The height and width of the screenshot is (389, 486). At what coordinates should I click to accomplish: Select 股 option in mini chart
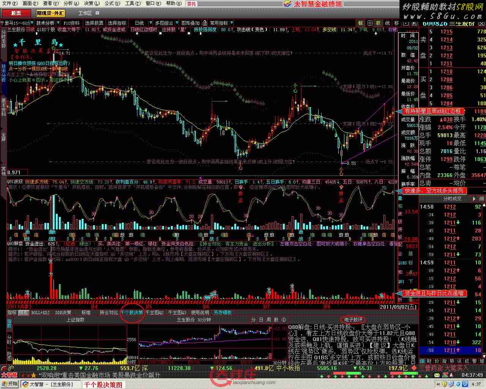276,320
